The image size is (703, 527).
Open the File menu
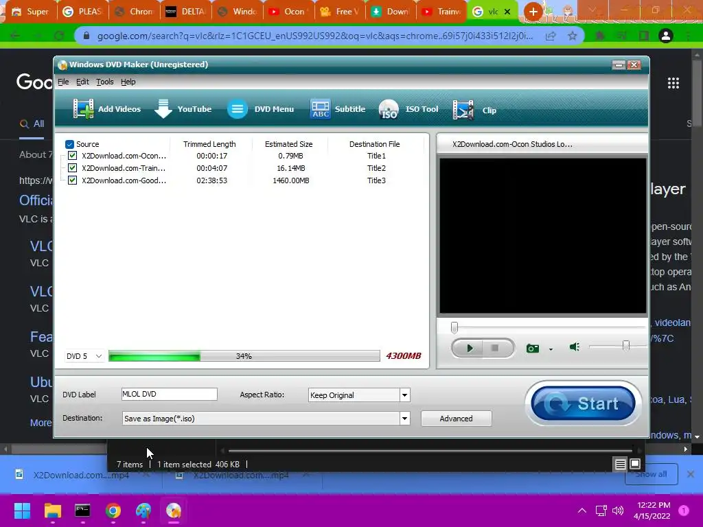tap(63, 82)
